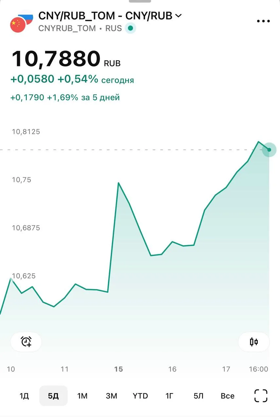Open the CNY/RUB_TOM - CNY/RUB title selector

[x=110, y=15]
